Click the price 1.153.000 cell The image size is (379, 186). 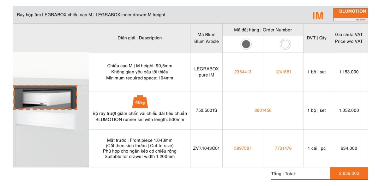point(349,72)
